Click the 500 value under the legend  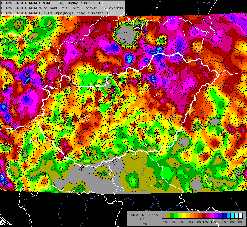(182, 222)
